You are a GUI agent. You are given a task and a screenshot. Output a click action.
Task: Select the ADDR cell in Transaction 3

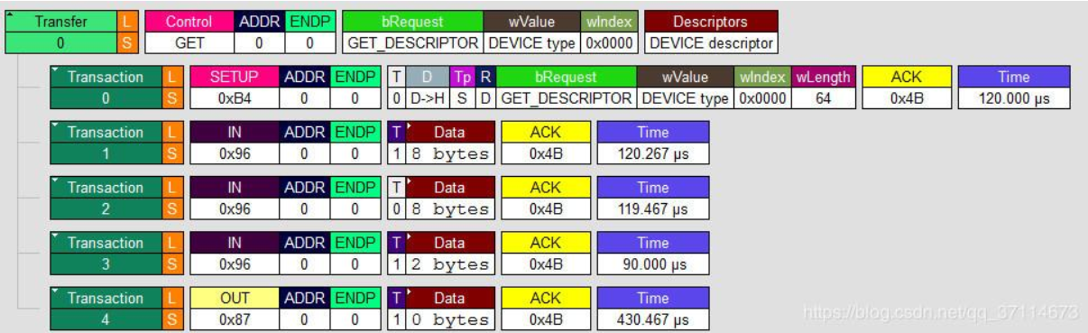coord(304,254)
